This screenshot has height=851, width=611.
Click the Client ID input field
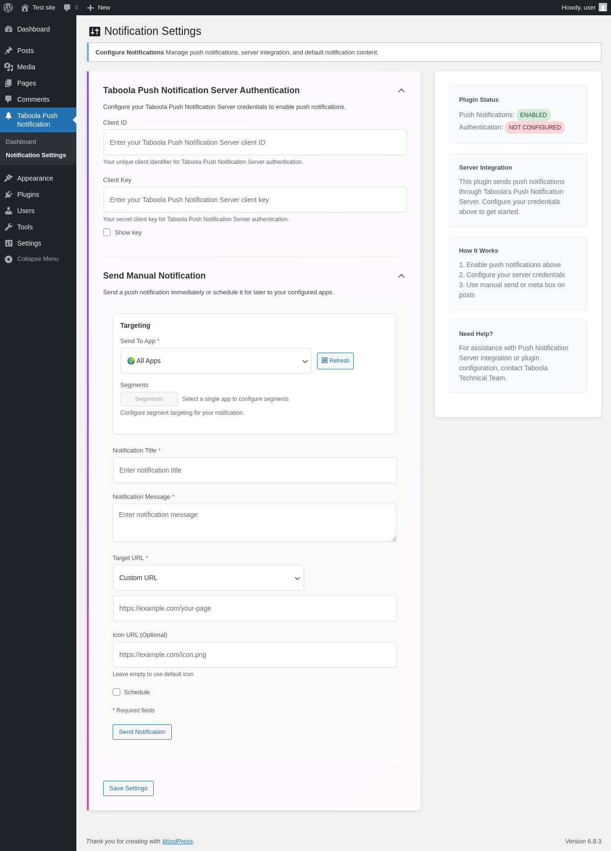255,142
